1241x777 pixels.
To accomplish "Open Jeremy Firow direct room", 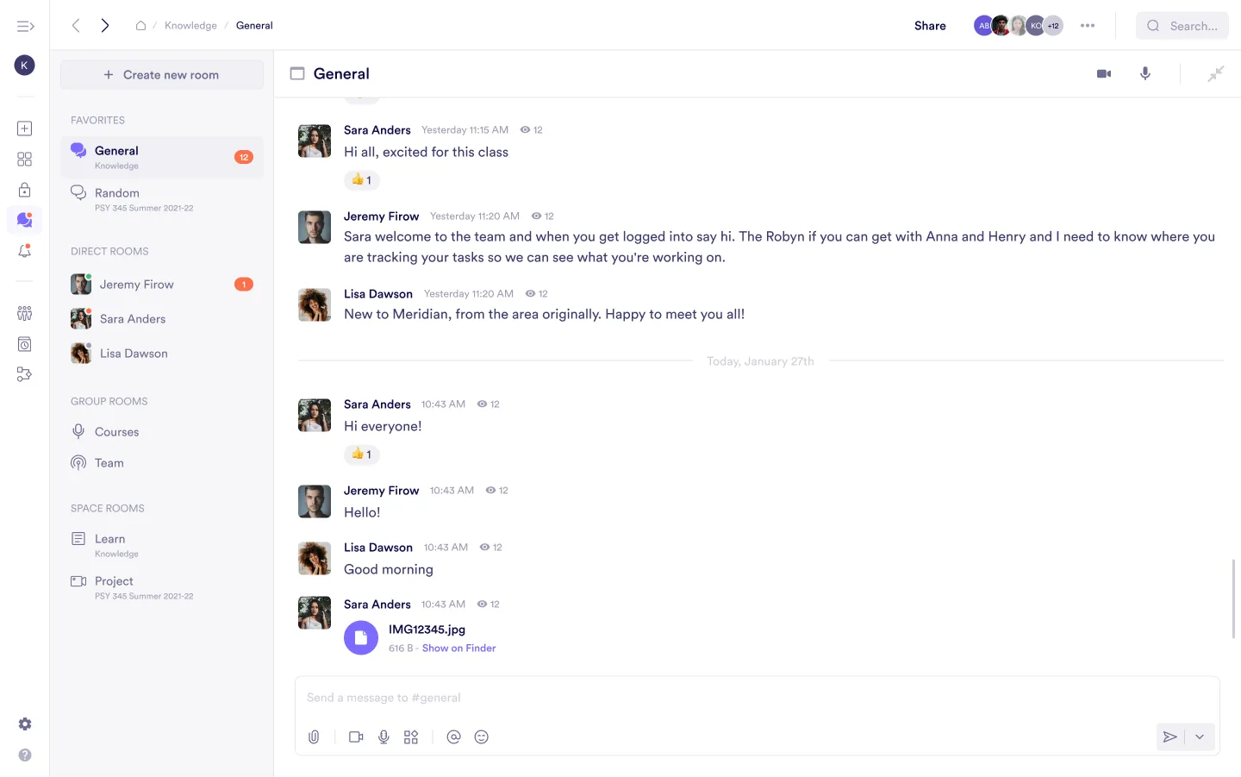I will click(136, 285).
